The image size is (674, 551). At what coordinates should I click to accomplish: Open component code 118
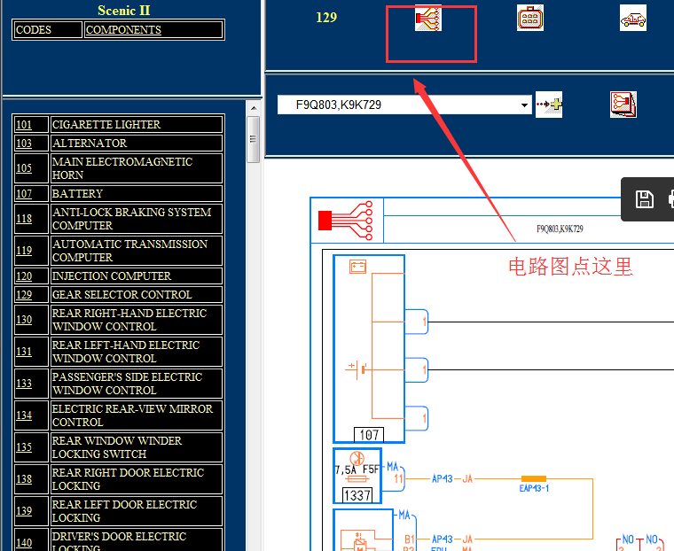(24, 219)
